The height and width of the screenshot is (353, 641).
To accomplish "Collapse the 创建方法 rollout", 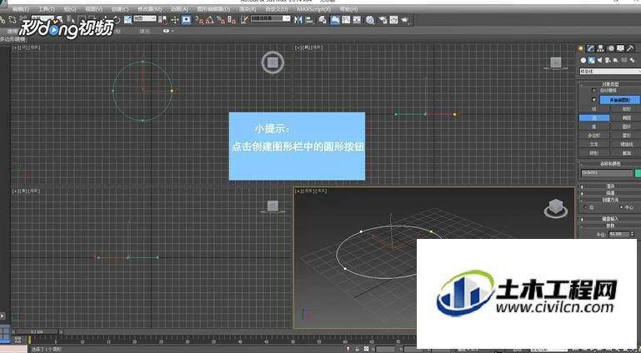I will click(610, 200).
